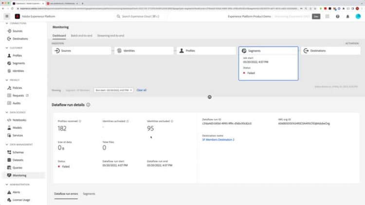Select the Destinations activation card
This screenshot has width=365, height=205.
pyautogui.click(x=331, y=51)
